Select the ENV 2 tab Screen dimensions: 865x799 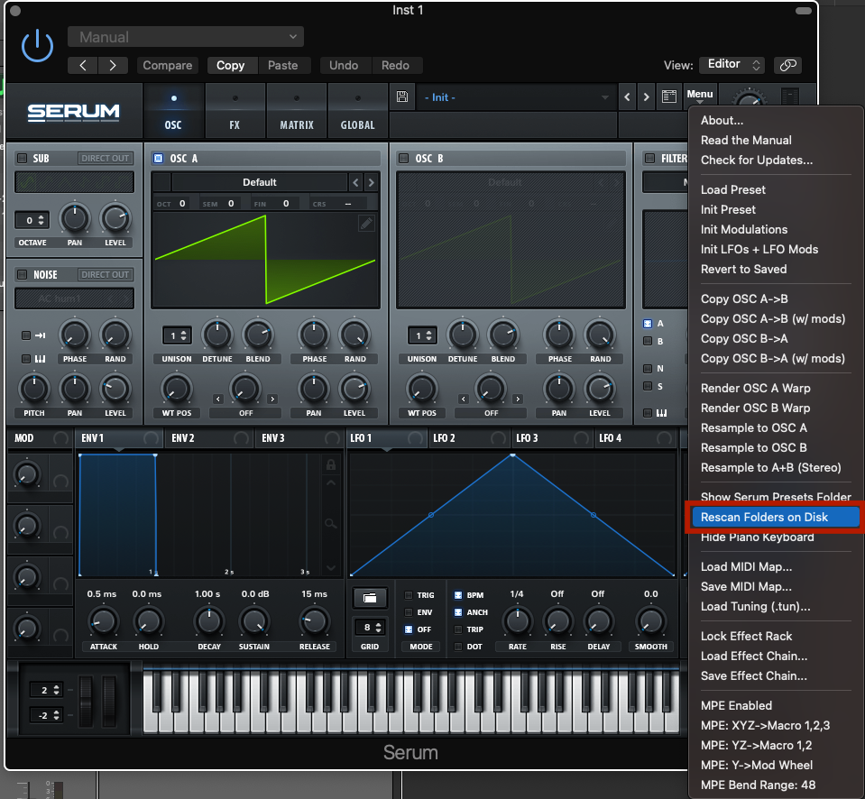click(209, 438)
